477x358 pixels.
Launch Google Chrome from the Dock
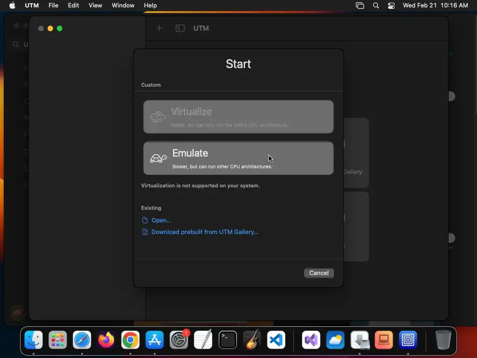[130, 340]
